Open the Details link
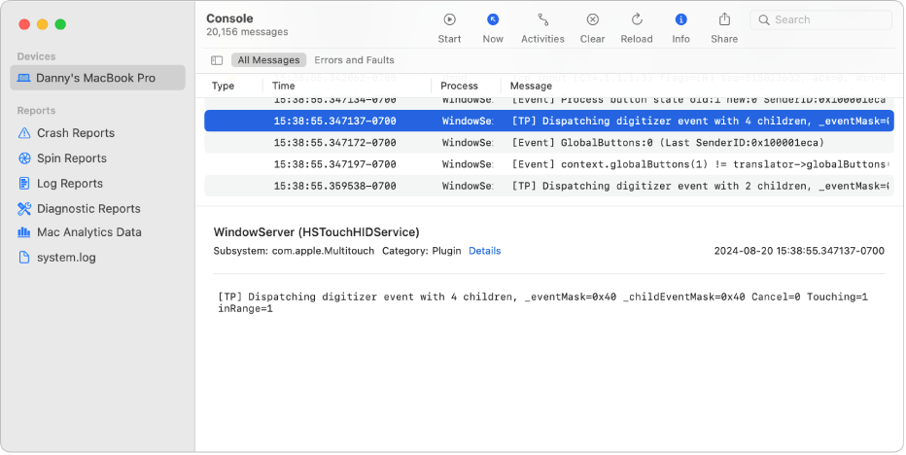The width and height of the screenshot is (906, 455). click(484, 251)
